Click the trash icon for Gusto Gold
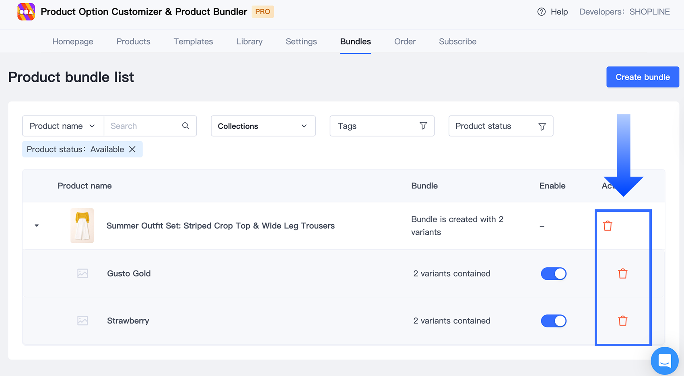Viewport: 684px width, 376px height. 622,274
